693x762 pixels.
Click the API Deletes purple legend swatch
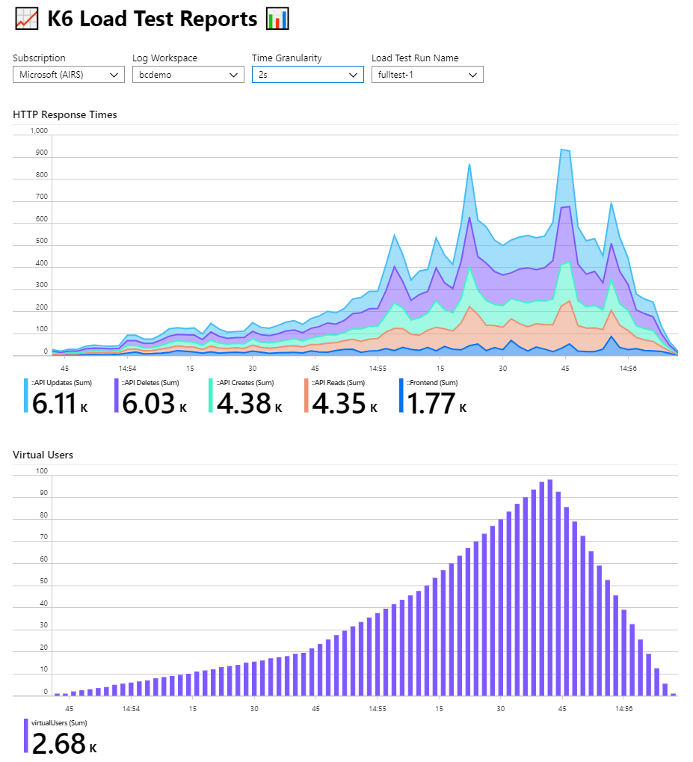tap(117, 396)
